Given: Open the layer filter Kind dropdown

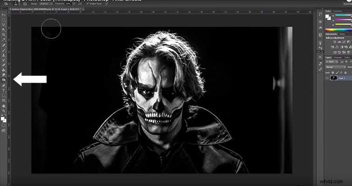Looking at the screenshot, I should click(x=332, y=61).
